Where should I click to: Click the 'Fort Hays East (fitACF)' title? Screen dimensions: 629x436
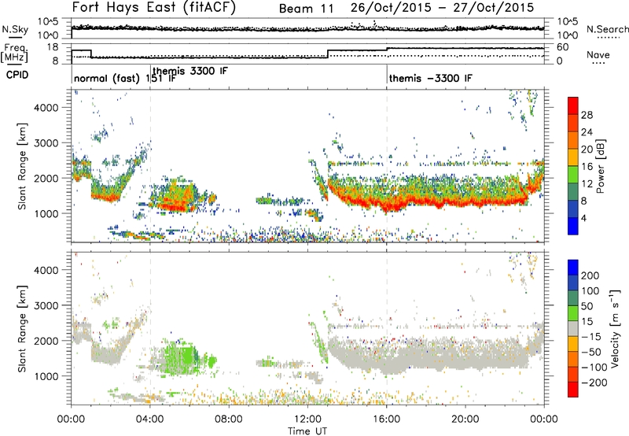154,7
